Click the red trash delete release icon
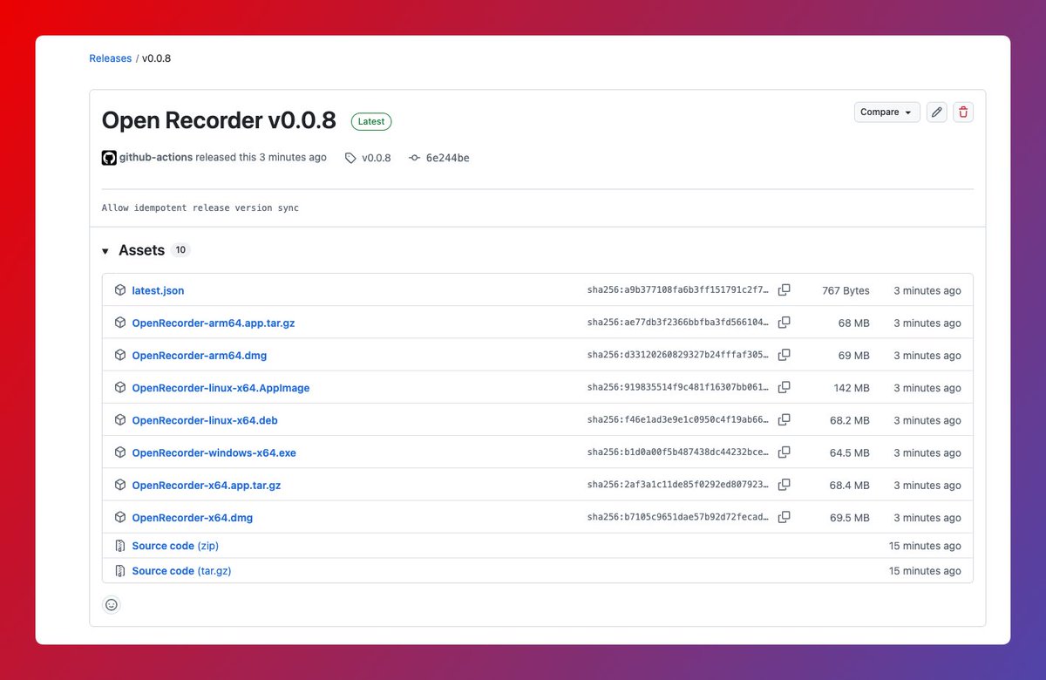This screenshot has height=680, width=1046. pyautogui.click(x=962, y=112)
